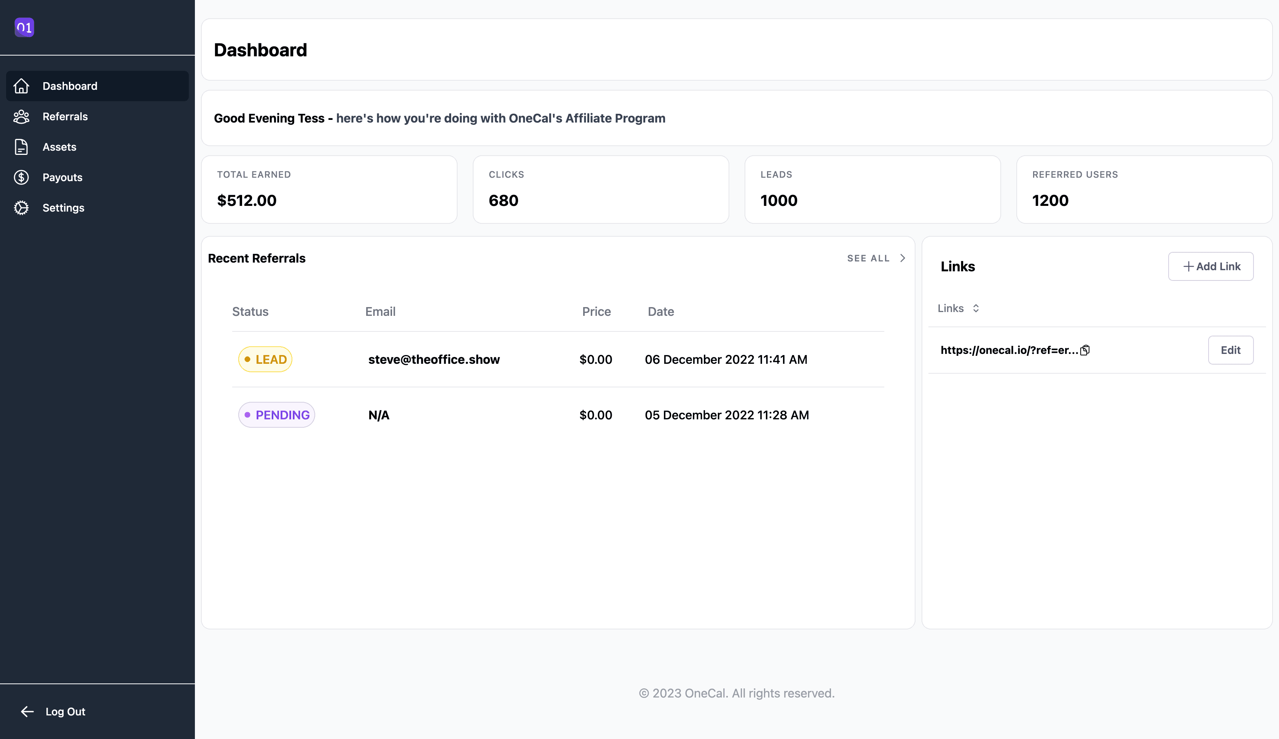Screen dimensions: 1279x739
Task: Edit the onecal.io referral link
Action: pos(1230,350)
